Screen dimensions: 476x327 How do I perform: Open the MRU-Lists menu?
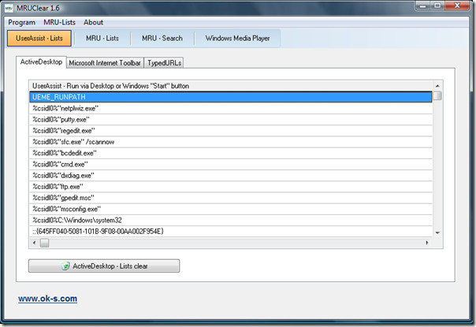click(x=60, y=23)
